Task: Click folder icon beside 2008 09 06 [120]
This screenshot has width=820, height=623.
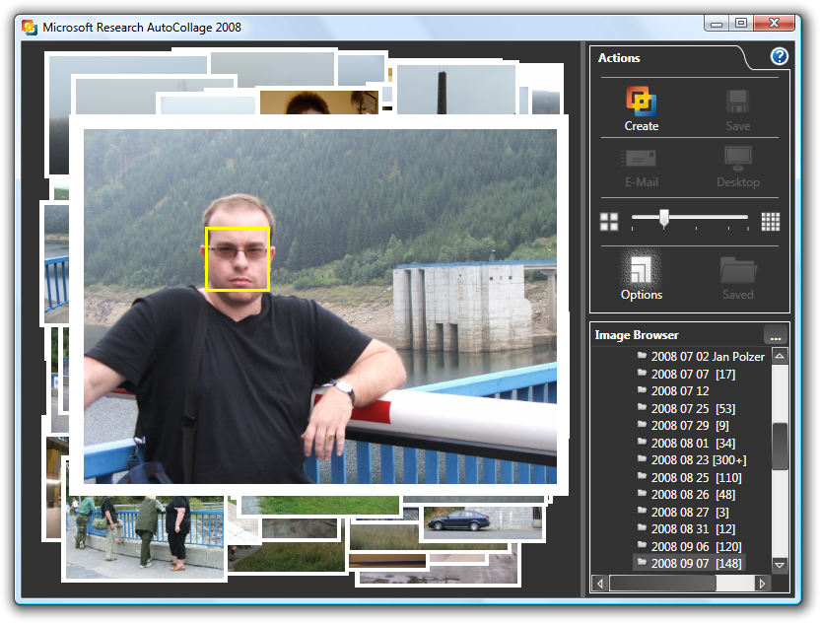Action: (642, 545)
